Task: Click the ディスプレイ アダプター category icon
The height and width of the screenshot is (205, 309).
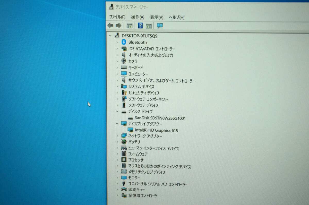Action: [124, 124]
